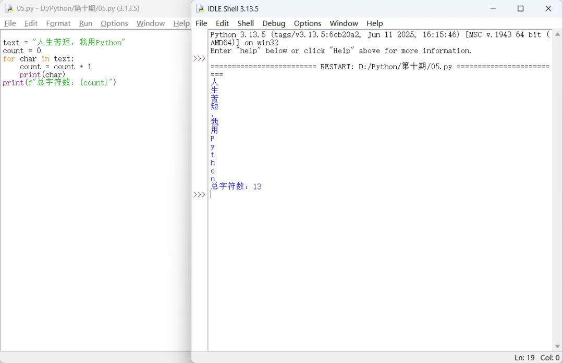Maximize the IDLE Shell window

(x=520, y=8)
